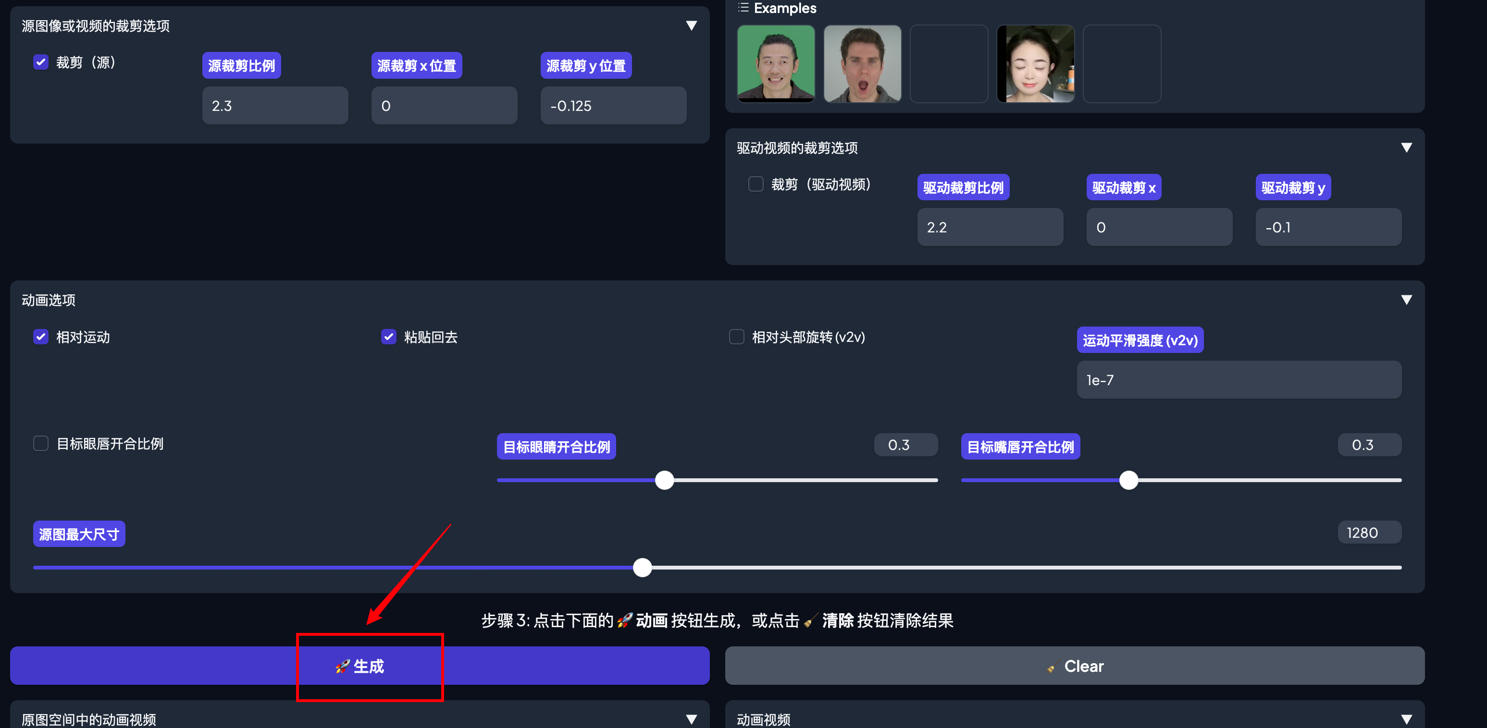
Task: Toggle the 裁剪（源）checkbox
Action: pos(41,62)
